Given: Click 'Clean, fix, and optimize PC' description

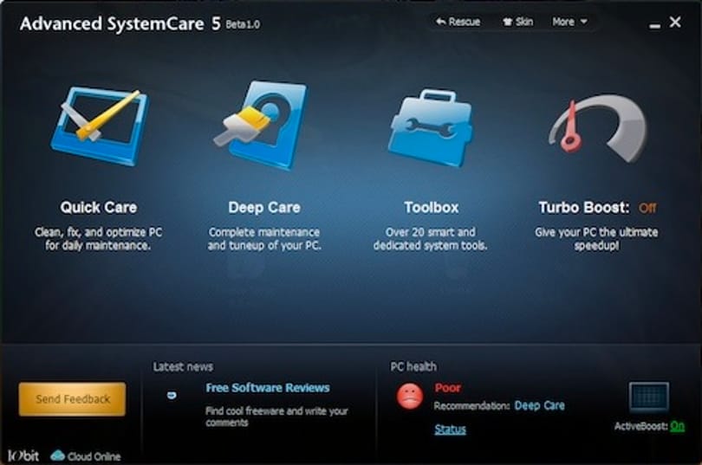Looking at the screenshot, I should click(x=99, y=239).
